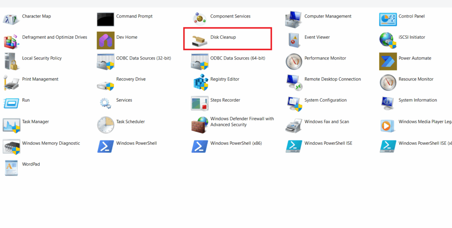The width and height of the screenshot is (452, 228).
Task: Open the Component Services icon
Action: (200, 19)
